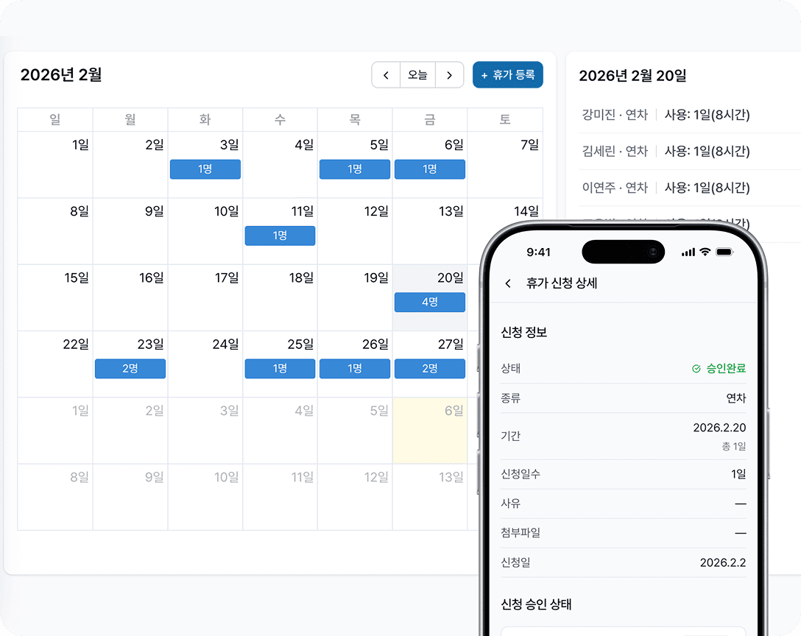Tap the back arrow on 휴가 신청 상세
The height and width of the screenshot is (636, 801).
click(x=508, y=283)
